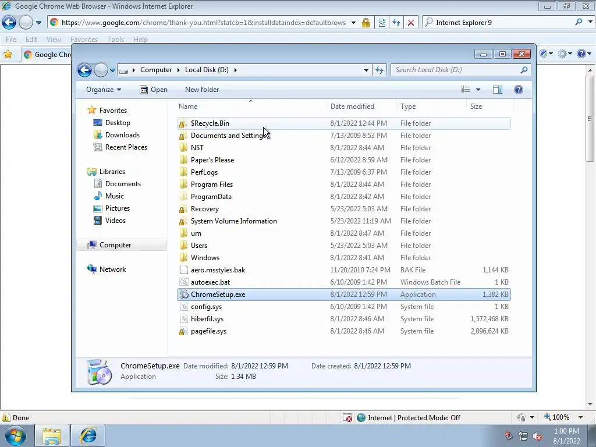Select Recent Places in Favorites

coord(126,147)
